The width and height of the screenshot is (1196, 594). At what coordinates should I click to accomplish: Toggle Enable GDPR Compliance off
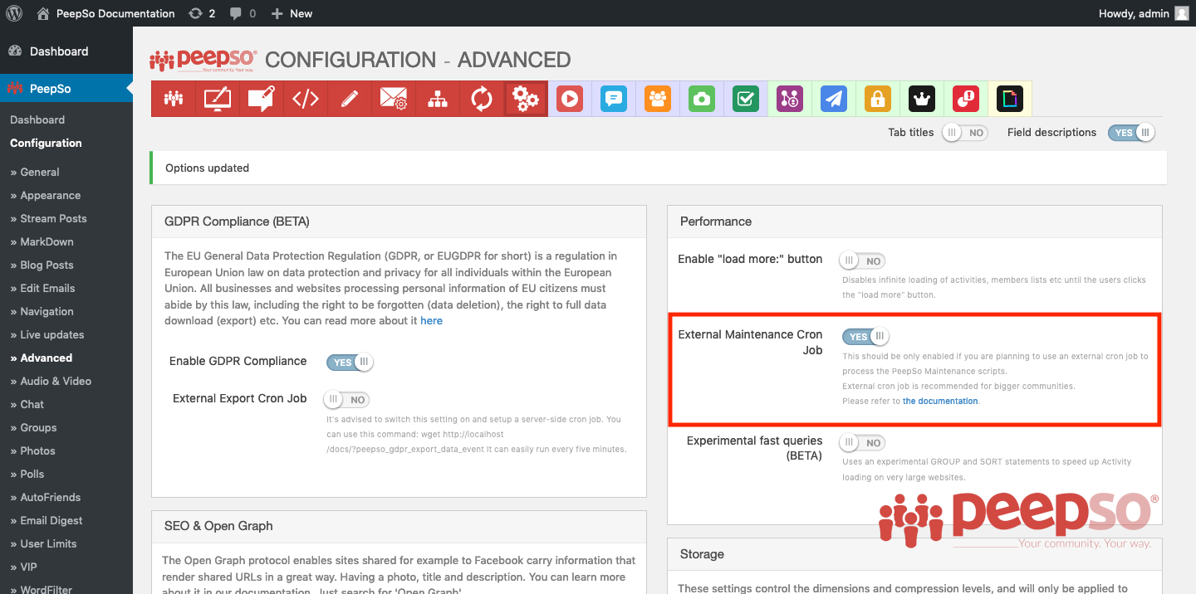click(350, 363)
